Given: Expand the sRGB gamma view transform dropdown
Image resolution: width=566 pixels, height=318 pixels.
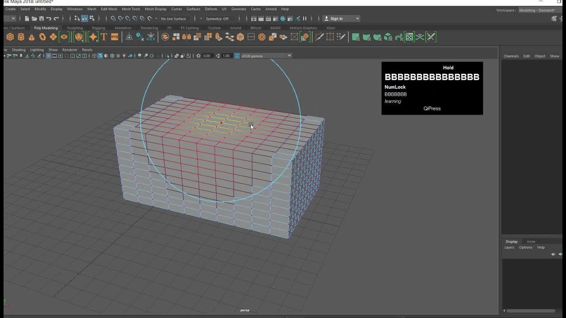Looking at the screenshot, I should [x=289, y=56].
